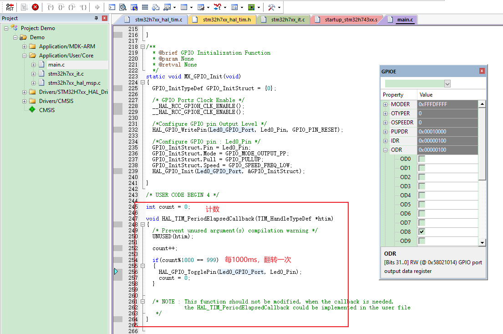This screenshot has height=334, width=503.
Task: Collapse the code fold at line 248
Action: [143, 225]
